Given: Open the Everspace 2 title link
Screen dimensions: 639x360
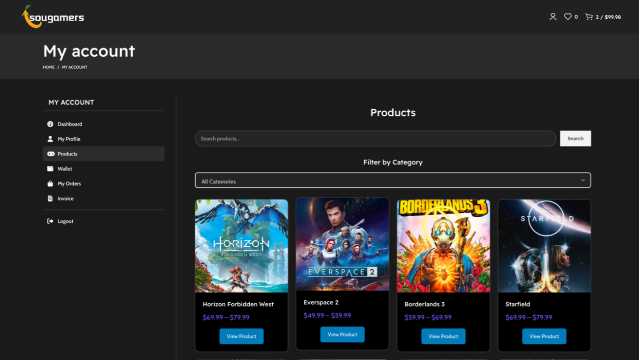Looking at the screenshot, I should tap(321, 303).
